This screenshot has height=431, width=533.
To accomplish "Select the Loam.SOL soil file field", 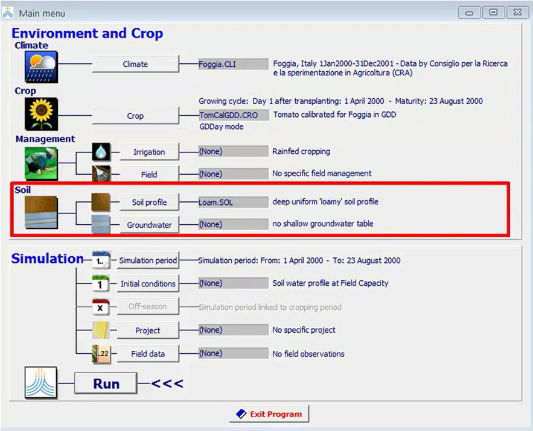I will tap(233, 202).
